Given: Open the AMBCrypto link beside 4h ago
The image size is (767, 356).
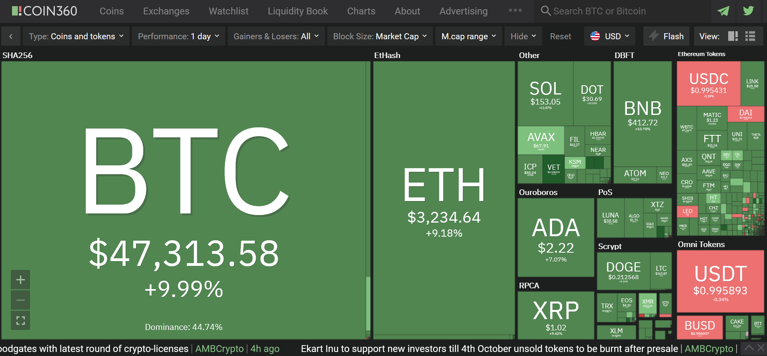Looking at the screenshot, I should pyautogui.click(x=219, y=349).
